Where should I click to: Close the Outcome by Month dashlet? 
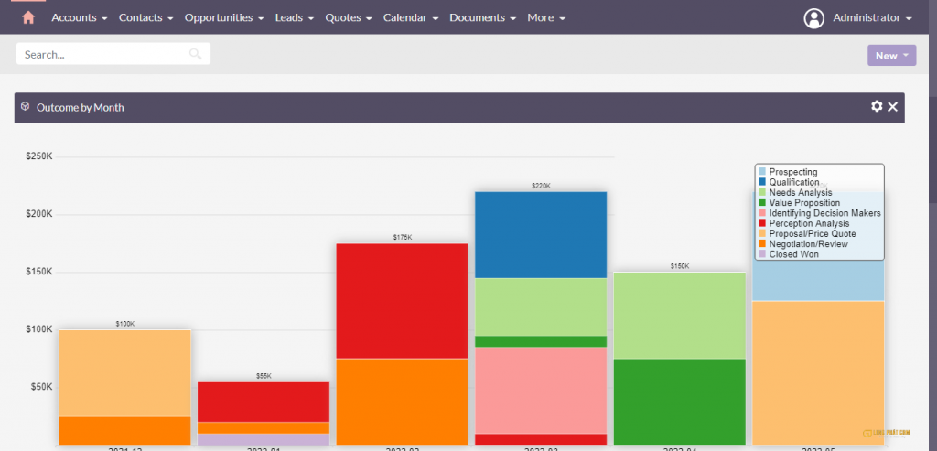(x=893, y=107)
